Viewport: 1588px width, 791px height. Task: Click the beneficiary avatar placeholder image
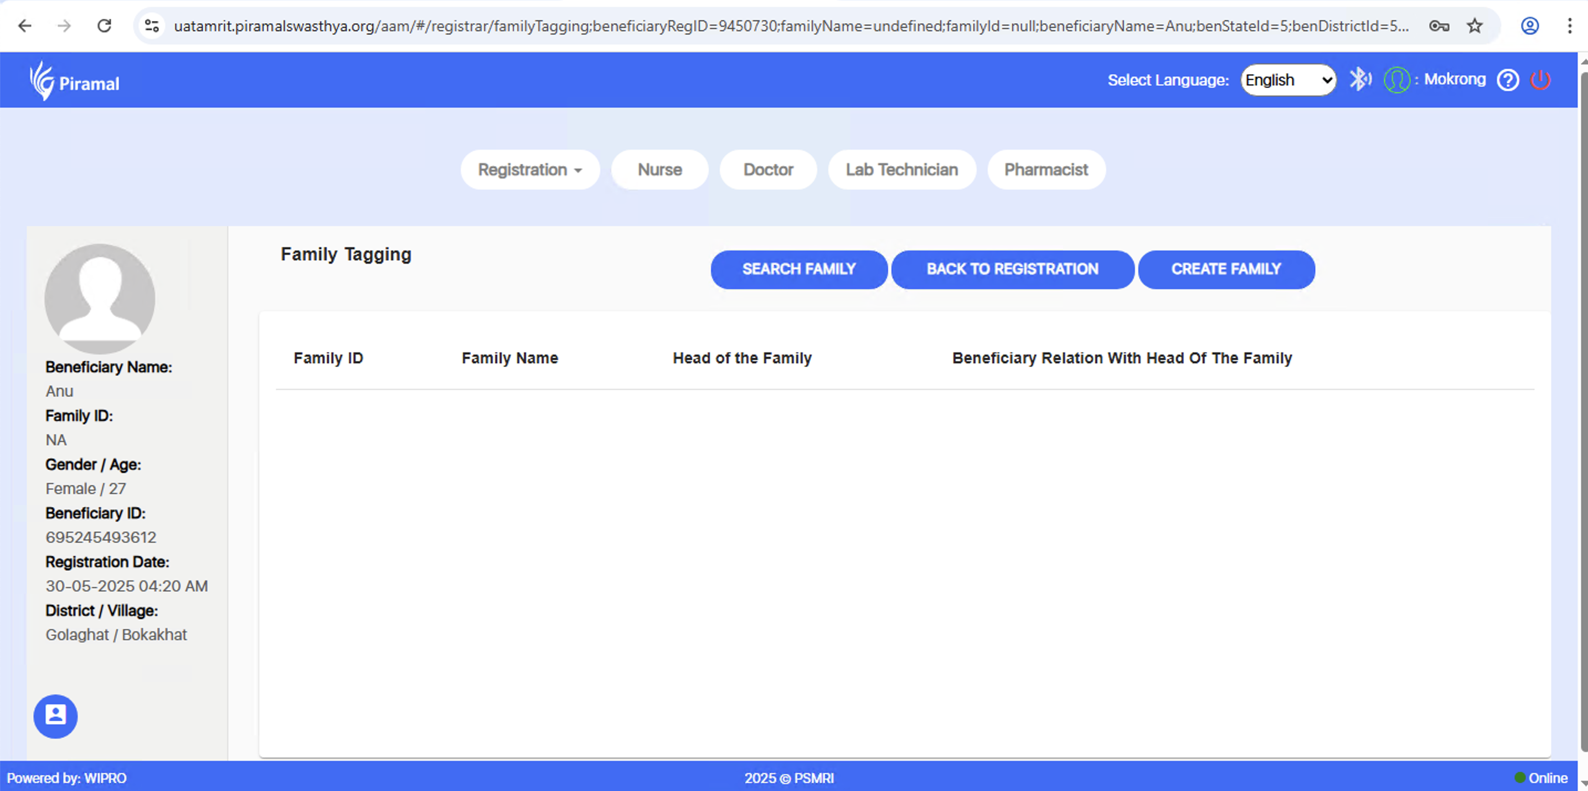click(100, 299)
